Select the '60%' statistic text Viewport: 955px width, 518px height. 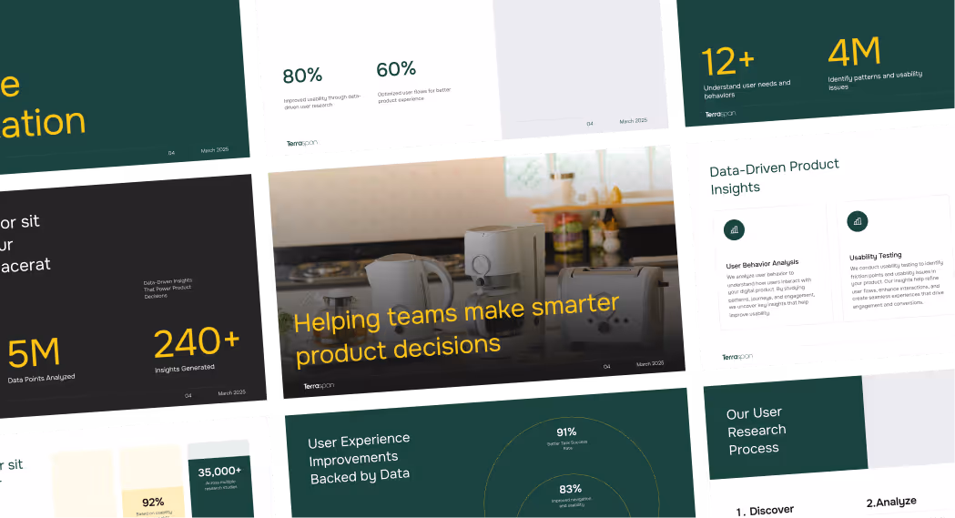pyautogui.click(x=396, y=69)
